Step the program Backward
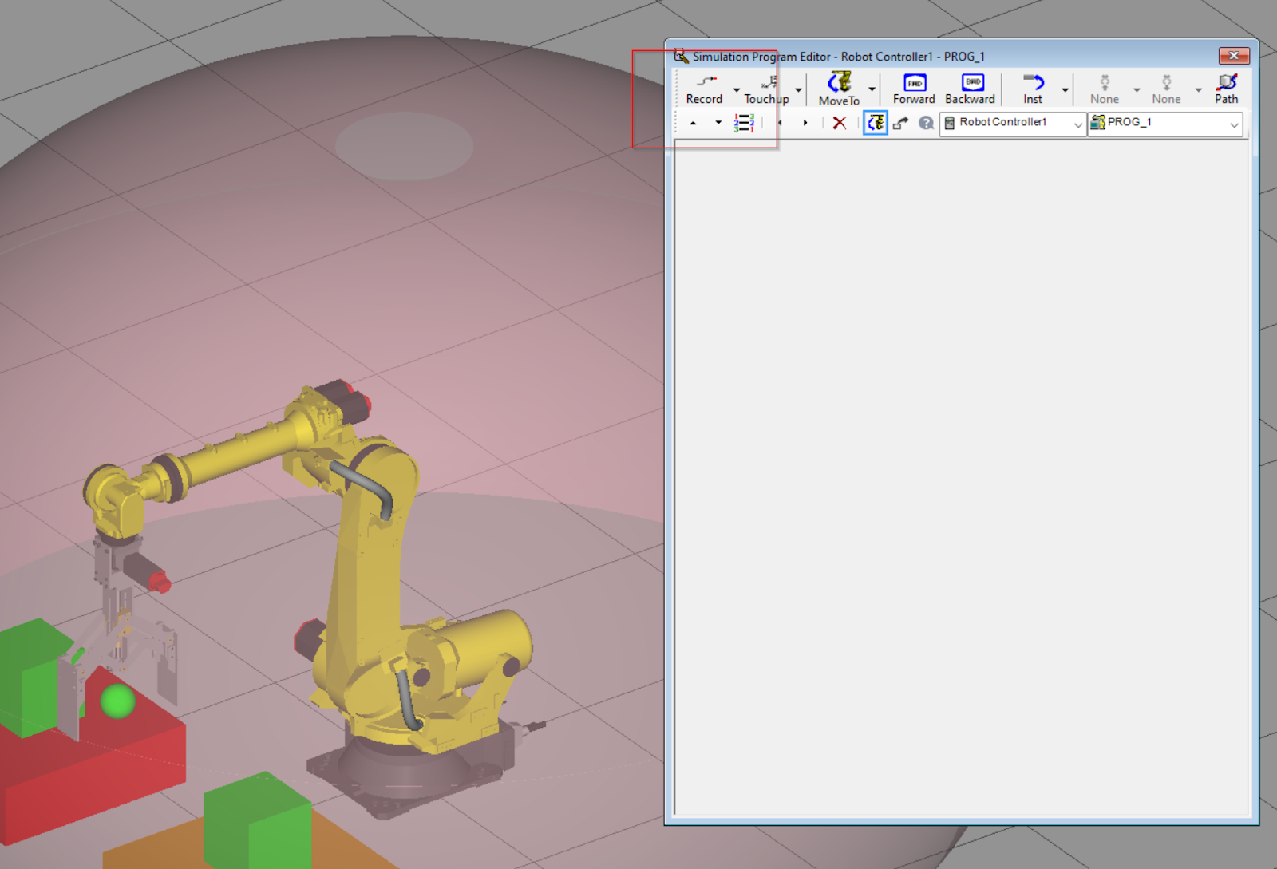Screen dimensions: 1277x869 tap(971, 89)
